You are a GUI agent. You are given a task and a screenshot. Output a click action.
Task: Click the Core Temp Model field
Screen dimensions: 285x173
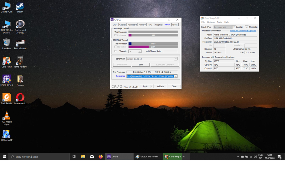[235, 34]
